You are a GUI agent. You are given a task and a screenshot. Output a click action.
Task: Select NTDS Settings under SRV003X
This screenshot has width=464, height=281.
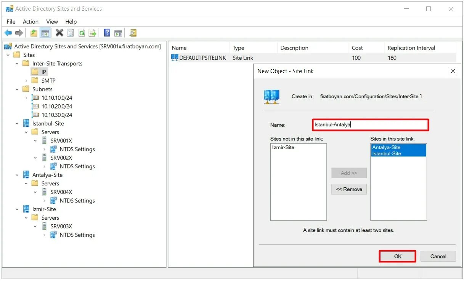pyautogui.click(x=77, y=235)
